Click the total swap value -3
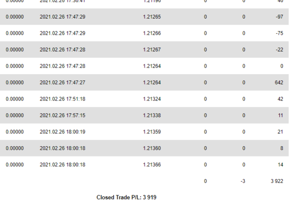The width and height of the screenshot is (295, 209). point(243,181)
